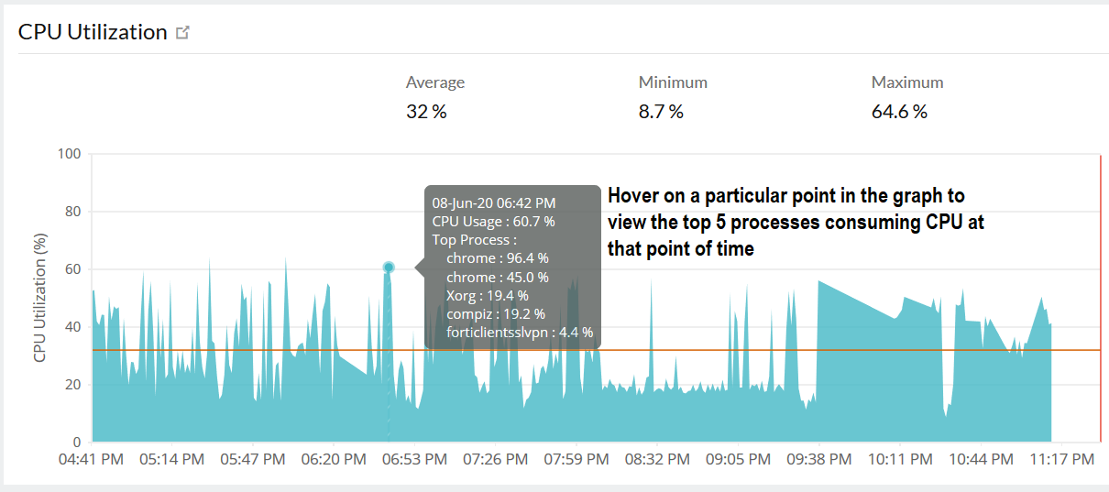
Task: Click the CPU Utilization heading text
Action: (93, 32)
